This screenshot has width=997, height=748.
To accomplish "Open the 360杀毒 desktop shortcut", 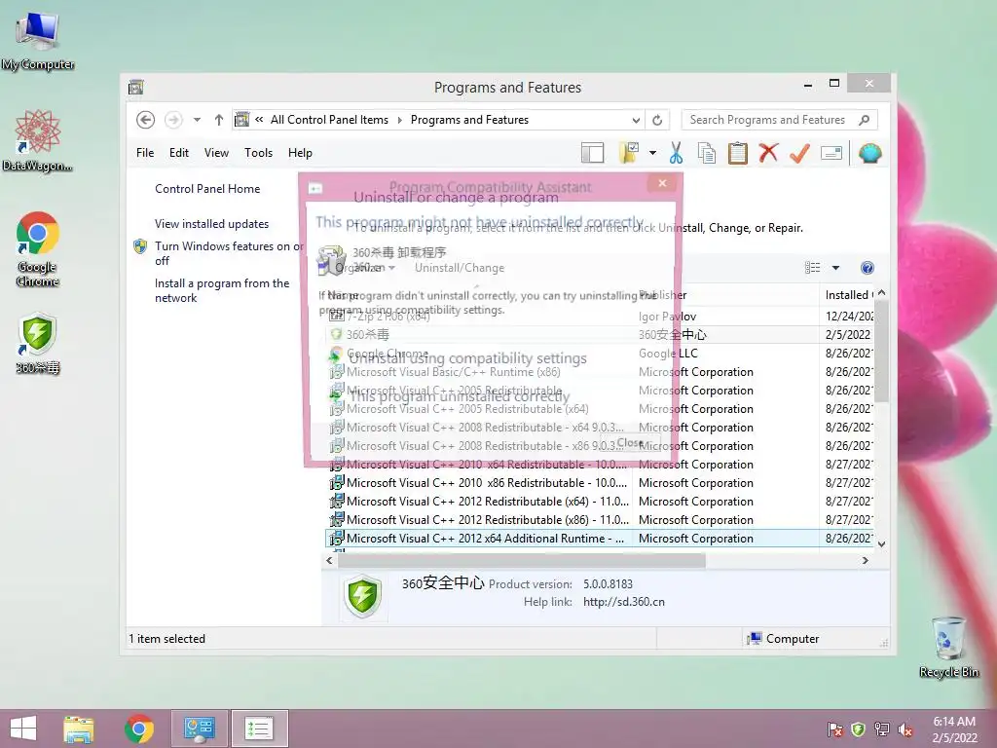I will point(38,343).
